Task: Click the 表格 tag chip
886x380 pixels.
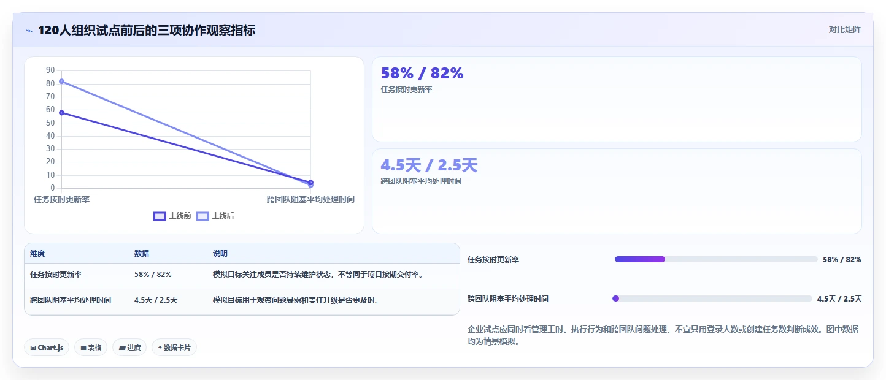Action: click(91, 348)
